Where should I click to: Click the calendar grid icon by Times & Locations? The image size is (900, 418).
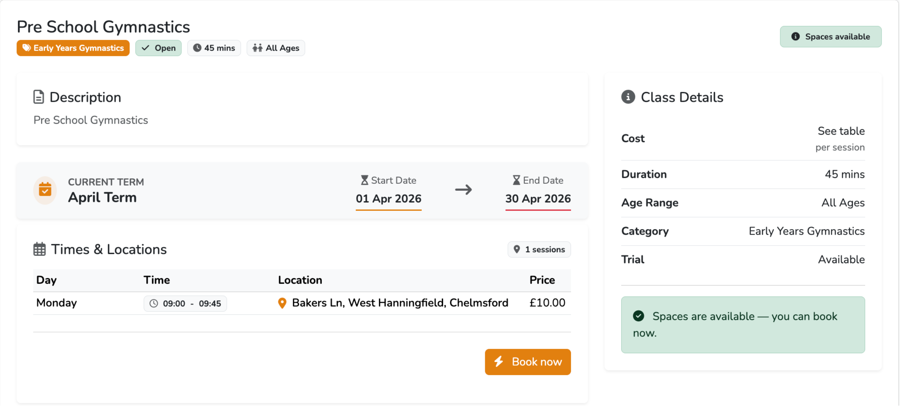[x=40, y=249]
